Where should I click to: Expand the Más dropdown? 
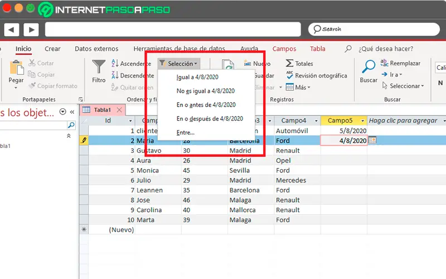[x=298, y=87]
